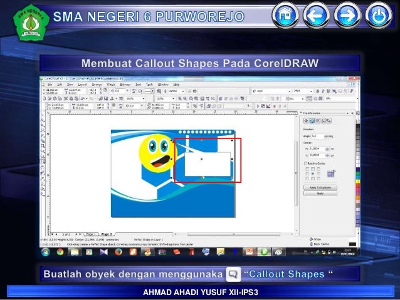Click the New document icon in CorelDRAW toolbar
Viewport: 400px width, 300px height.
[45, 98]
